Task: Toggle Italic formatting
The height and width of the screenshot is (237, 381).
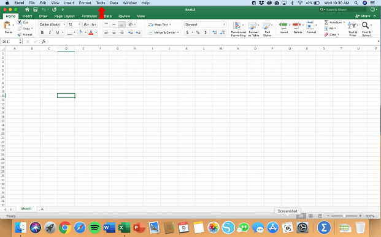Action: (50, 32)
